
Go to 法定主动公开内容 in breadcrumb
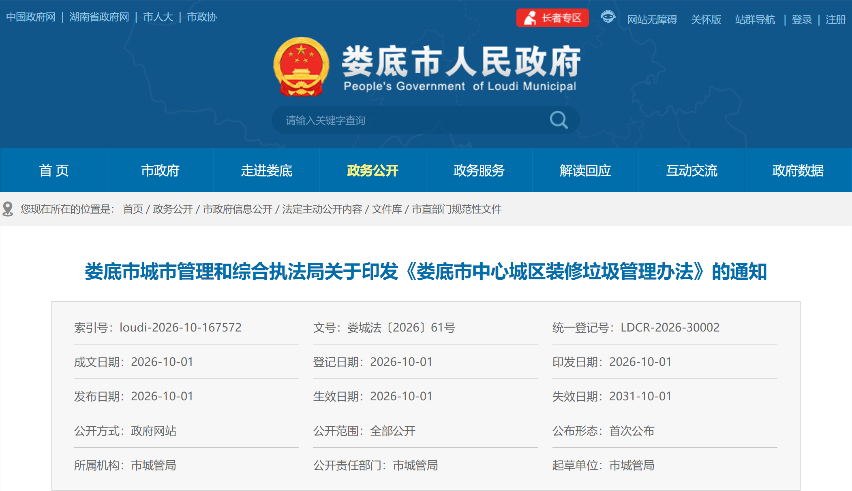pos(322,209)
